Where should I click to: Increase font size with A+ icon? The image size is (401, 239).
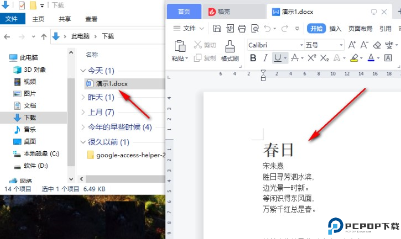(x=352, y=45)
